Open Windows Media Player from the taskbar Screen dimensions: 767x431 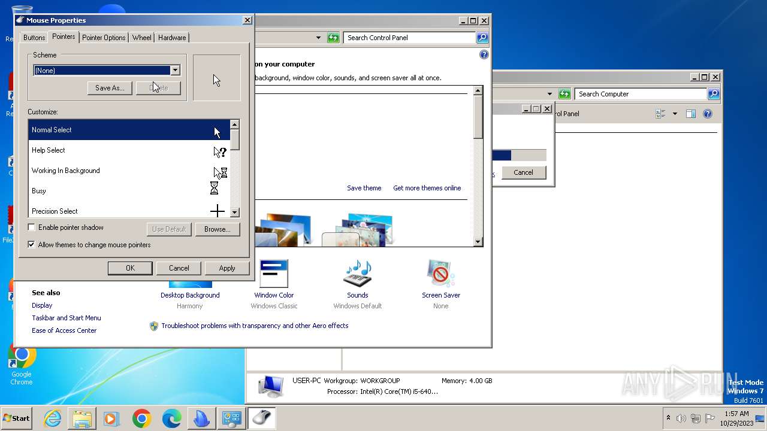(x=112, y=418)
